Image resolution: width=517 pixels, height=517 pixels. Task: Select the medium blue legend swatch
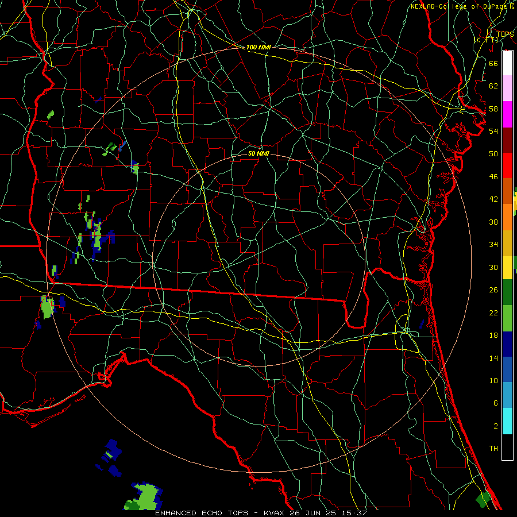(507, 369)
